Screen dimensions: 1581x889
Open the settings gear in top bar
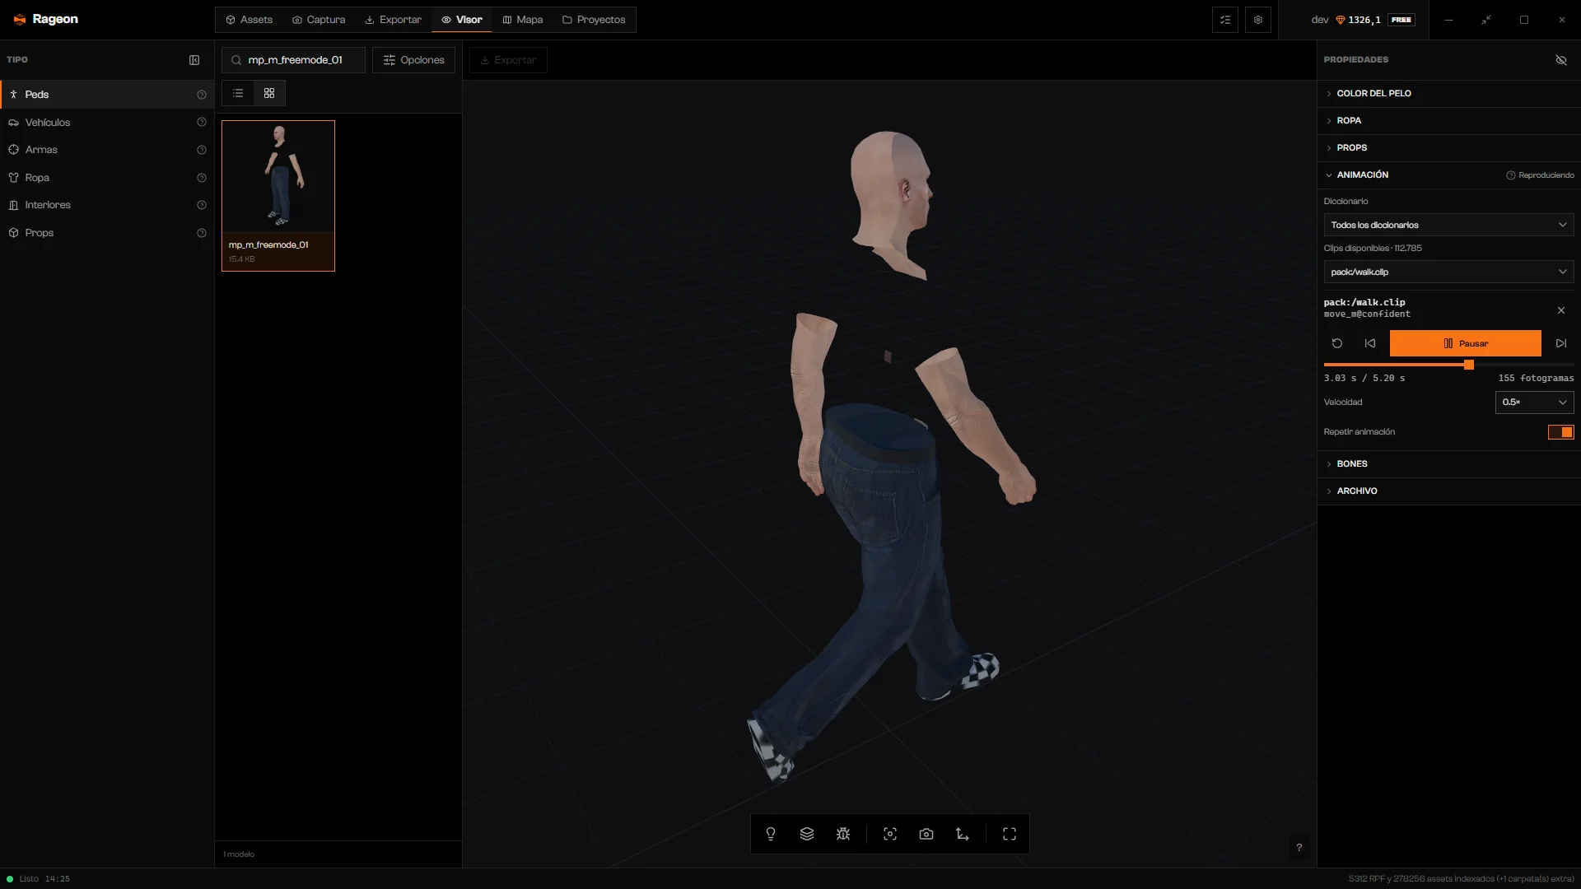(1258, 20)
